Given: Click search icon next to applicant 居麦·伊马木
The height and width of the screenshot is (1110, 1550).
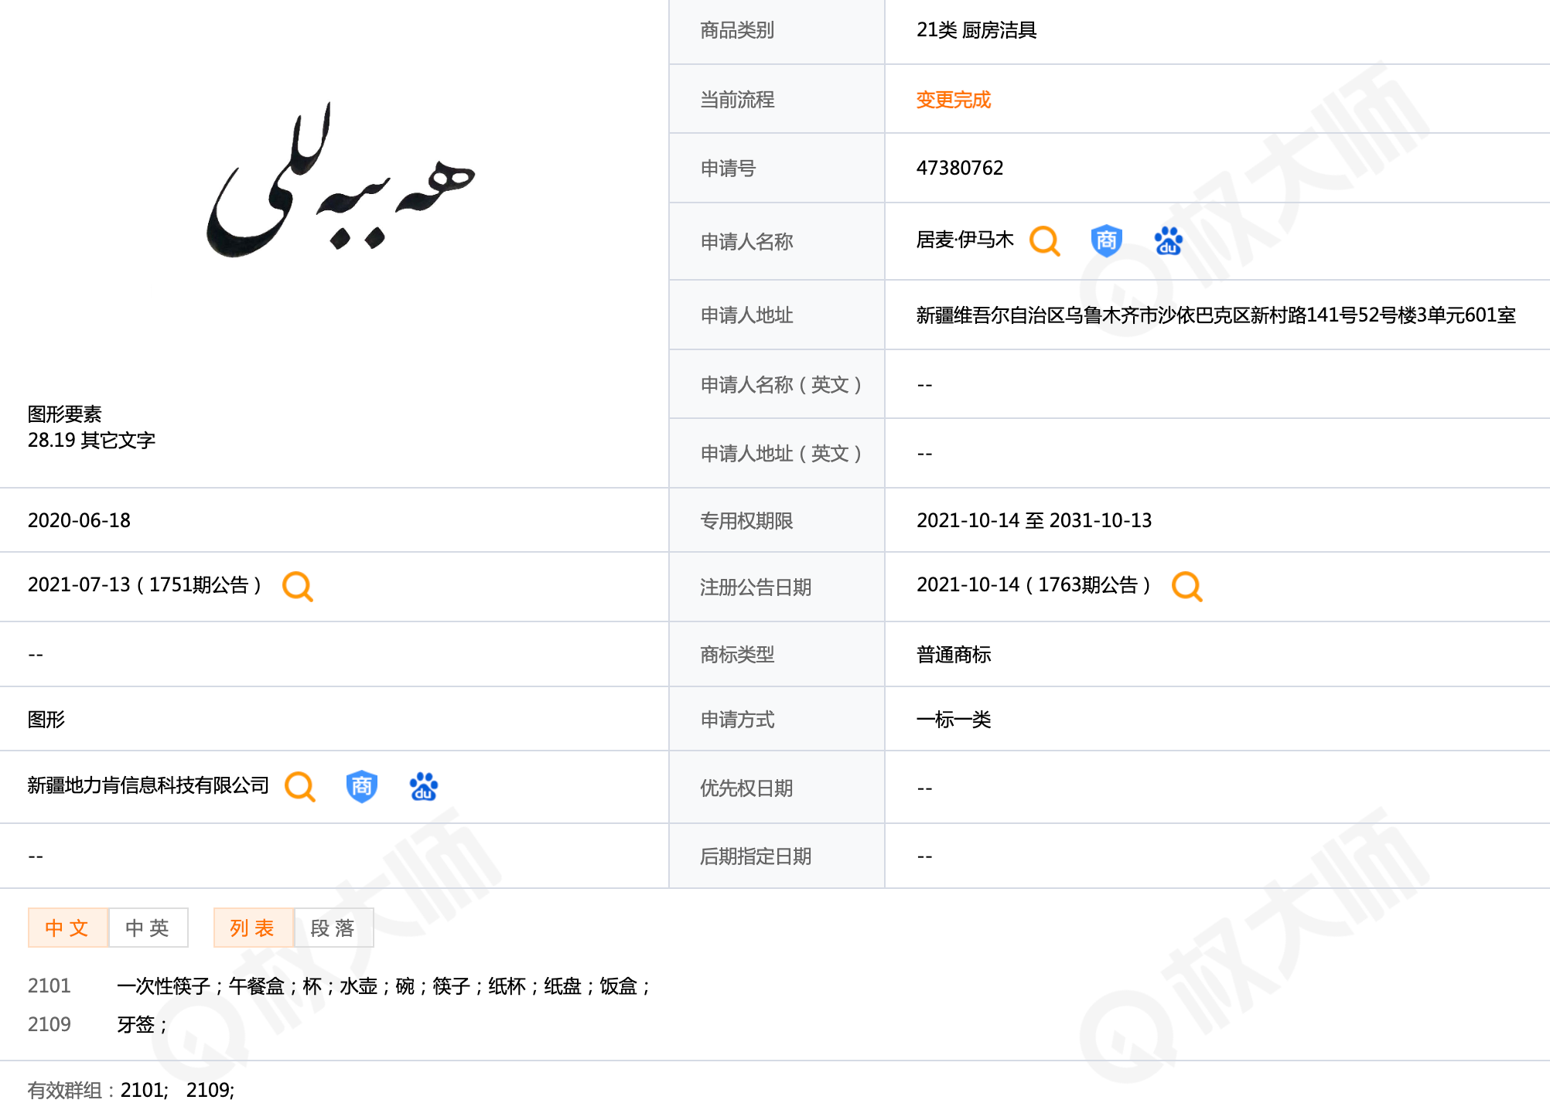Looking at the screenshot, I should (x=1044, y=241).
